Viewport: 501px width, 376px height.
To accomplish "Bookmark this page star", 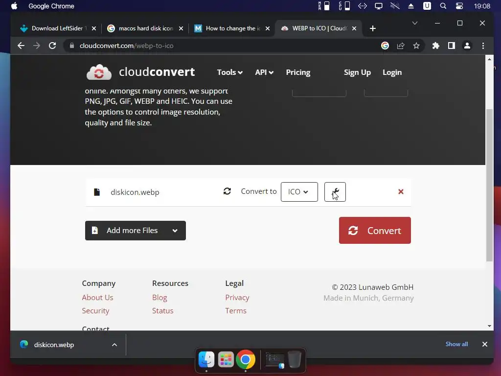I will [416, 46].
